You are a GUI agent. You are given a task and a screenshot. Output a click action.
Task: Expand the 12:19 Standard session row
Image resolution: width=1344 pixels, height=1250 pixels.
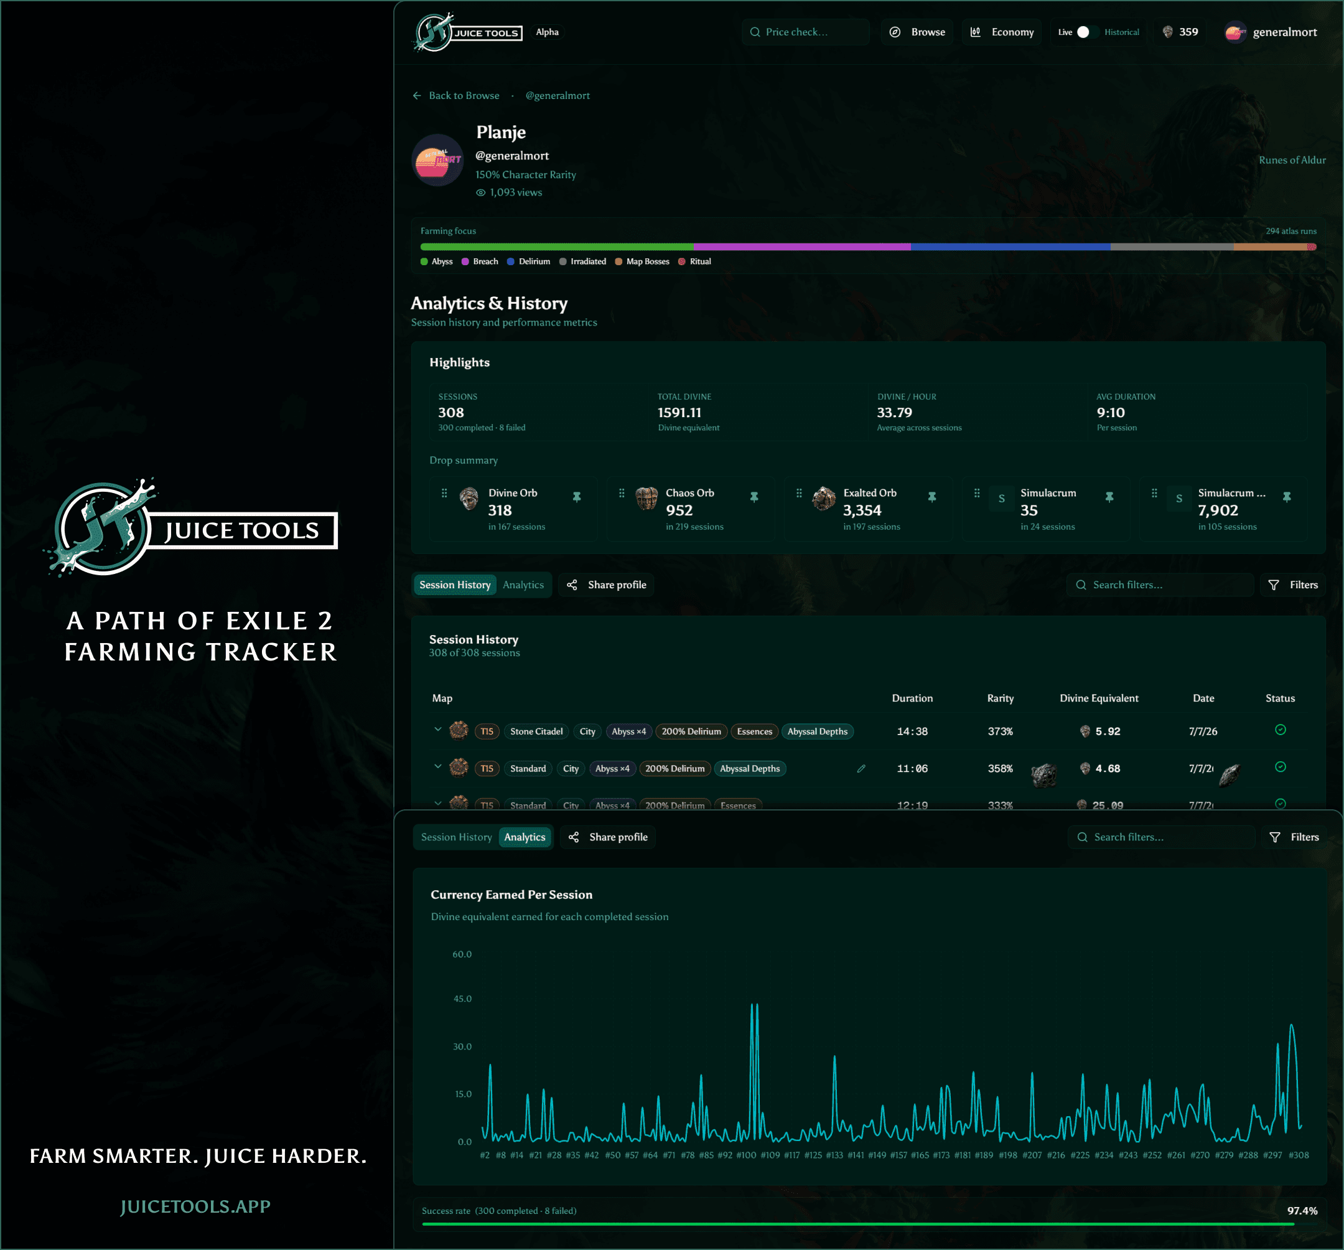[437, 804]
